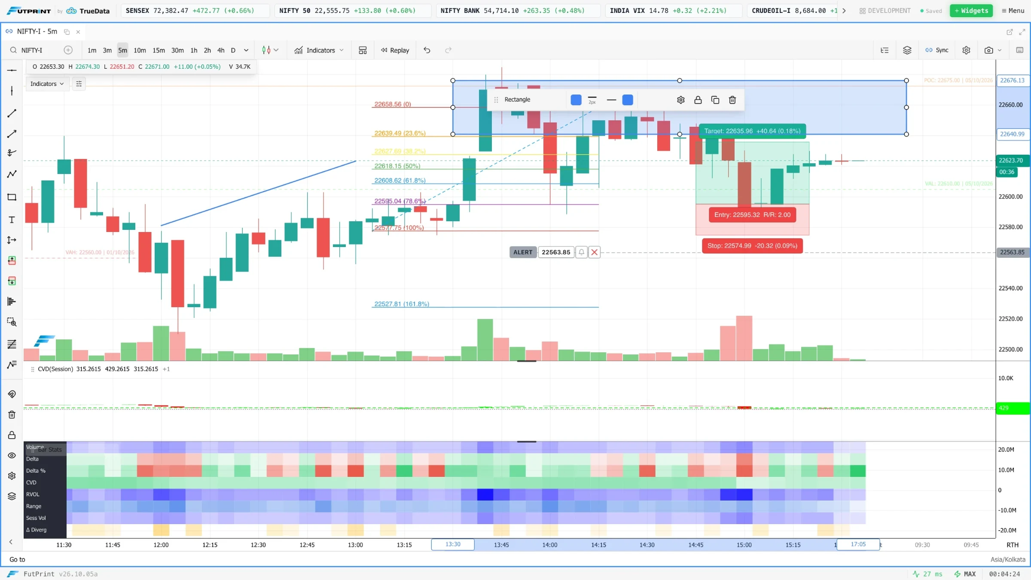Open the chart type candle dropdown
Screen dimensions: 1031x580
pos(270,50)
